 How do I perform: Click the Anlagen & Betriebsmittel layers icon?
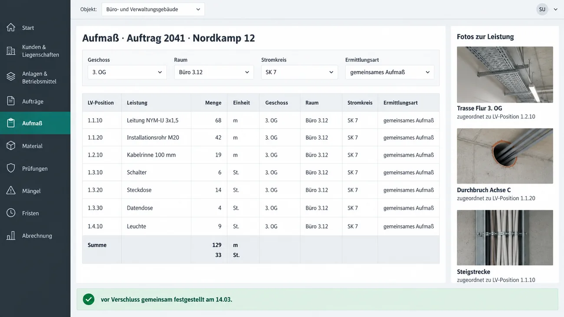point(11,77)
